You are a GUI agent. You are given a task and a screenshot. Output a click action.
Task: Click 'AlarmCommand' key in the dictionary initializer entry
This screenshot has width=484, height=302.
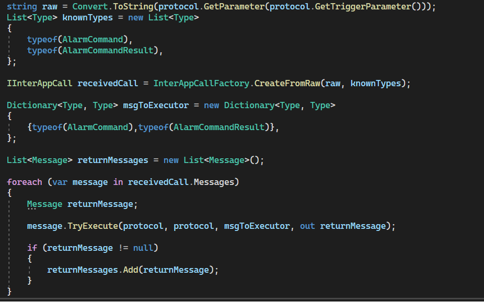tap(98, 127)
